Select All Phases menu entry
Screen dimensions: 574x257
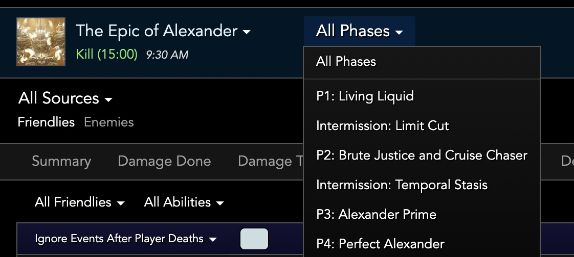pos(422,62)
